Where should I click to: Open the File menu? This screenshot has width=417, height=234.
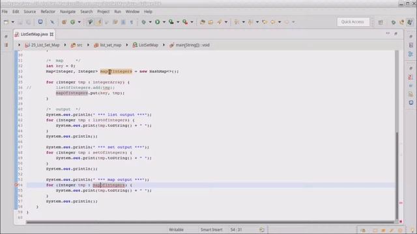coord(5,12)
